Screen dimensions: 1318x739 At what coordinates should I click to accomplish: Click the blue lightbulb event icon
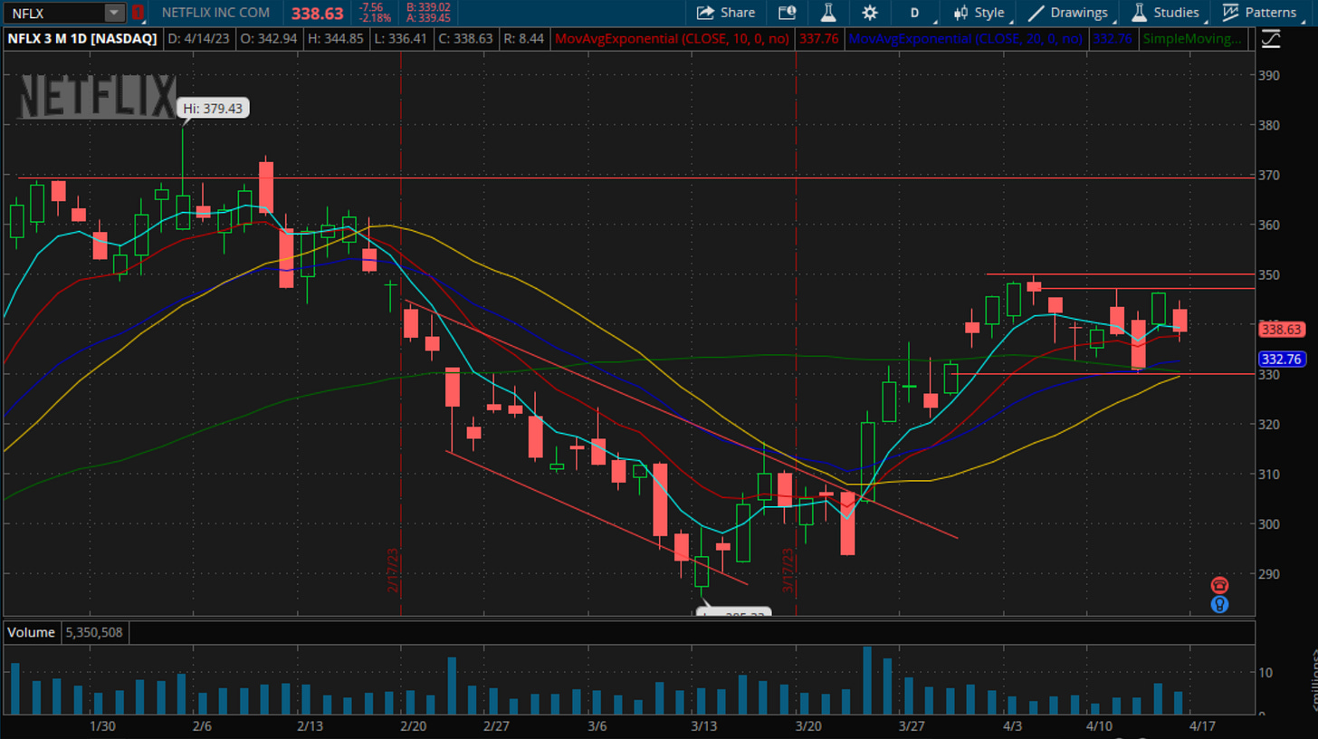1219,604
